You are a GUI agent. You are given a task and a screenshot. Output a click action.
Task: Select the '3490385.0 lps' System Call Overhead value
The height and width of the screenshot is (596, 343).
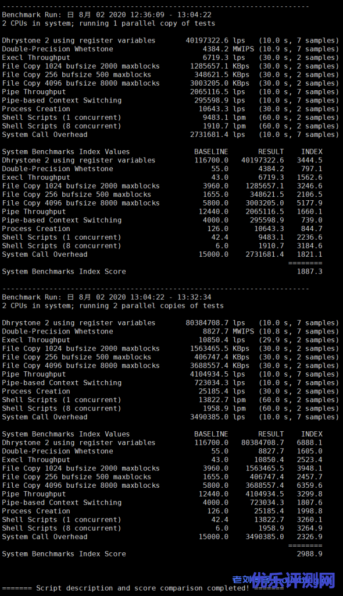[x=217, y=417]
